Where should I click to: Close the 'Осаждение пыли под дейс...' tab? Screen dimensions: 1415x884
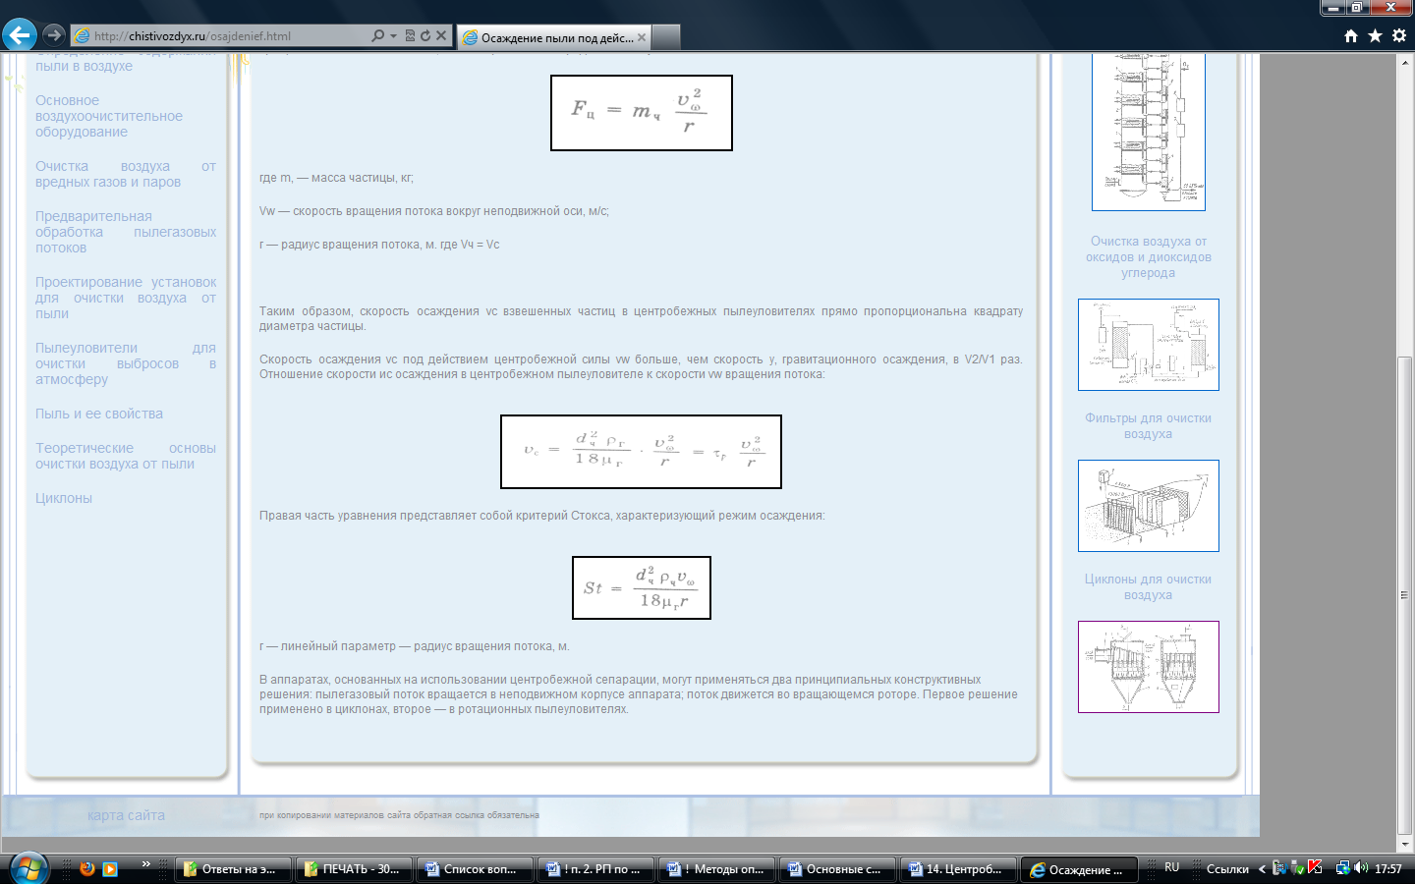(642, 37)
